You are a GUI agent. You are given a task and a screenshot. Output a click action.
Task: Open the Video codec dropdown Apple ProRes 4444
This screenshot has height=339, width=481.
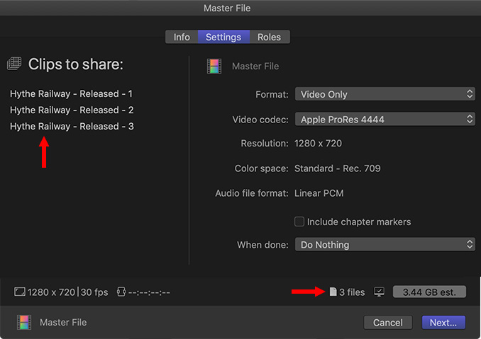click(385, 120)
